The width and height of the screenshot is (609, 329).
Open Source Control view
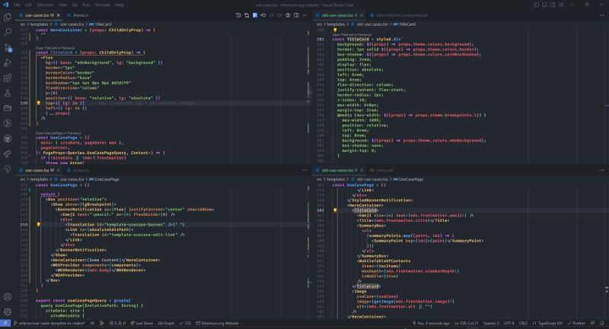[x=8, y=49]
